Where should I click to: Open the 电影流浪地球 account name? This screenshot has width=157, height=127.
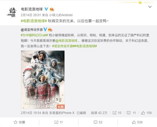point(32,9)
